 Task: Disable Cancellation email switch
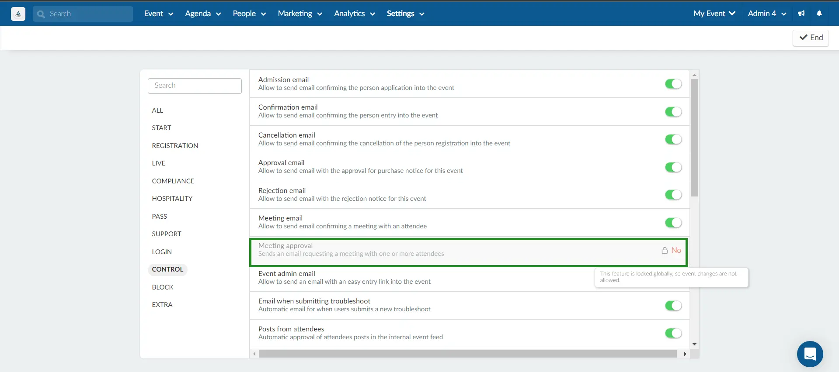click(x=673, y=139)
